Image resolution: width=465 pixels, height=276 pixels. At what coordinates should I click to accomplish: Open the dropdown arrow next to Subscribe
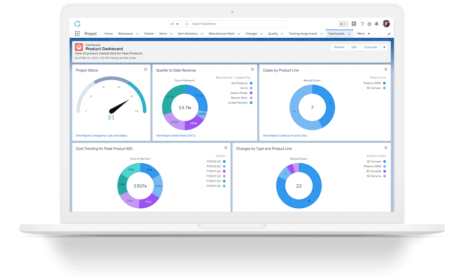tap(384, 47)
